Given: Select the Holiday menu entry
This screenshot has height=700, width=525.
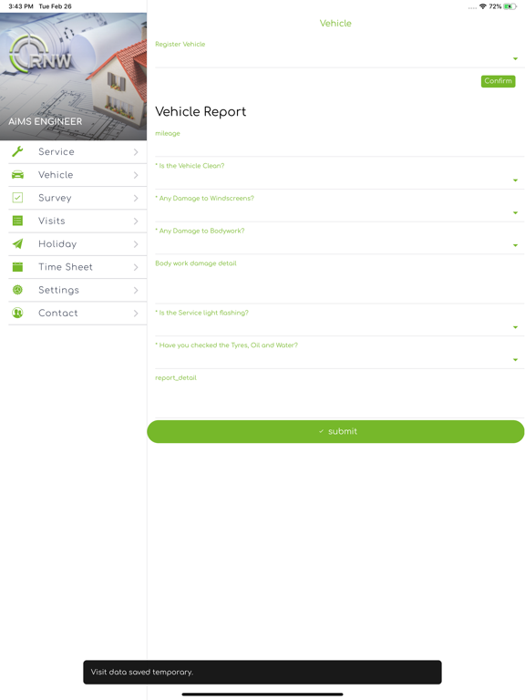Looking at the screenshot, I should [x=77, y=243].
